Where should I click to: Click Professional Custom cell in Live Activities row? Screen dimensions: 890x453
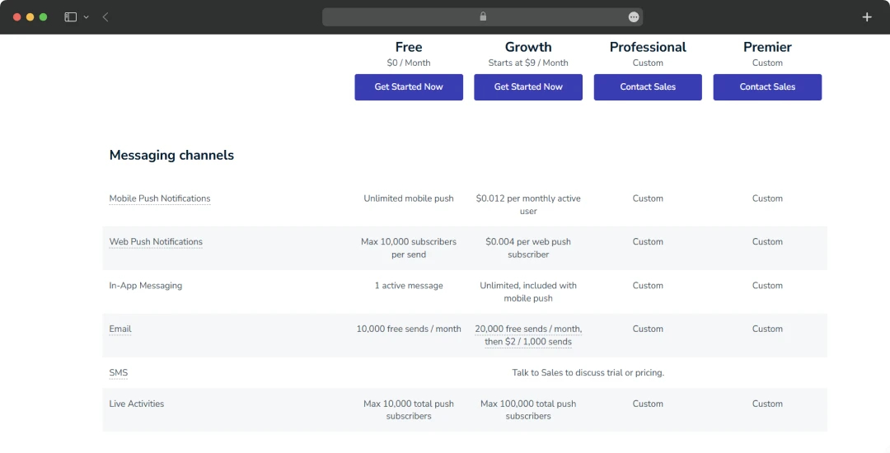pos(648,404)
